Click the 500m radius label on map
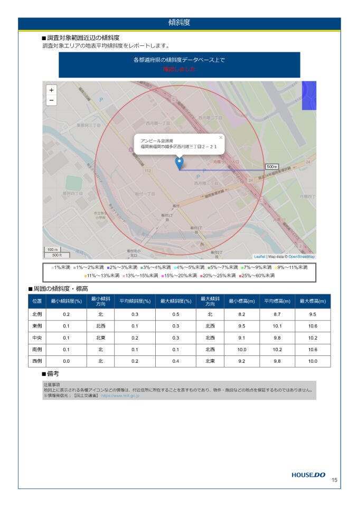 271,166
